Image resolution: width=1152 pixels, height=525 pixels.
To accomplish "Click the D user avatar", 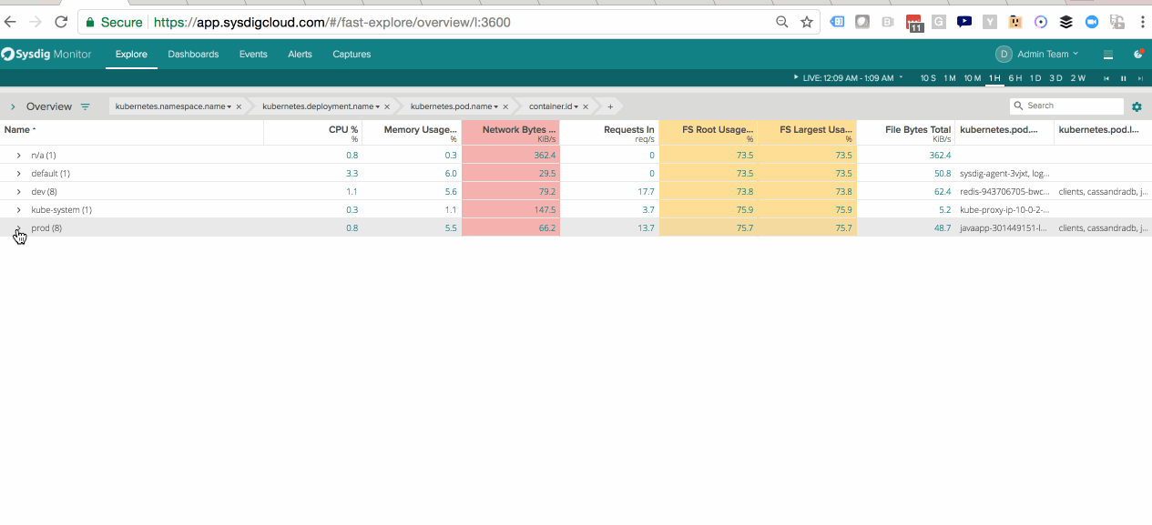I will click(x=1004, y=54).
